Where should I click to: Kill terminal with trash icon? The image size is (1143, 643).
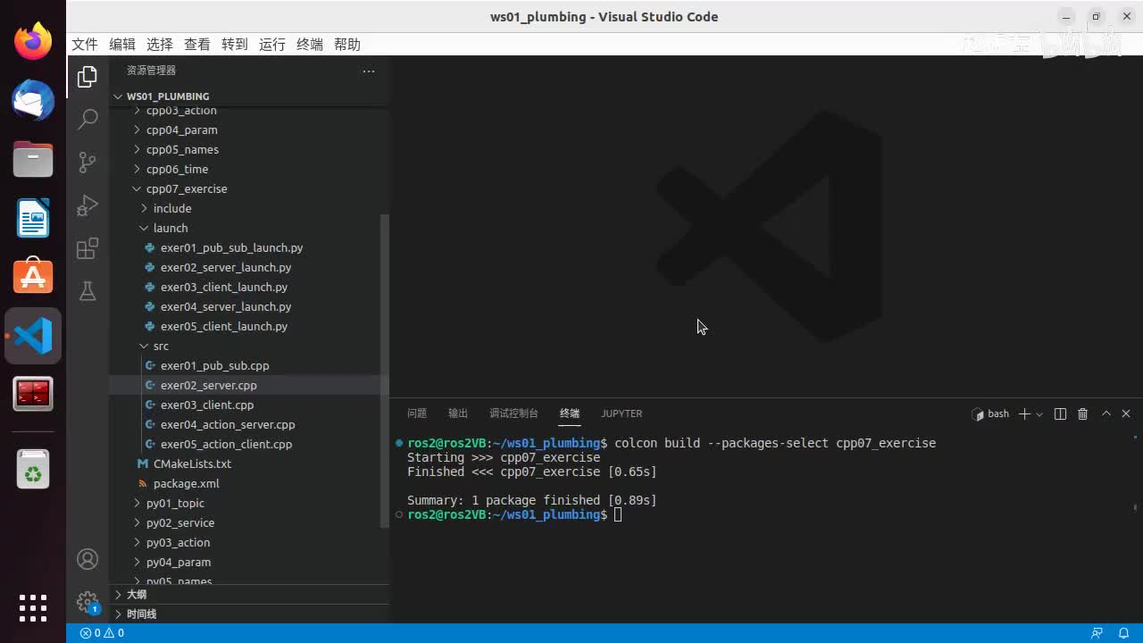point(1083,413)
